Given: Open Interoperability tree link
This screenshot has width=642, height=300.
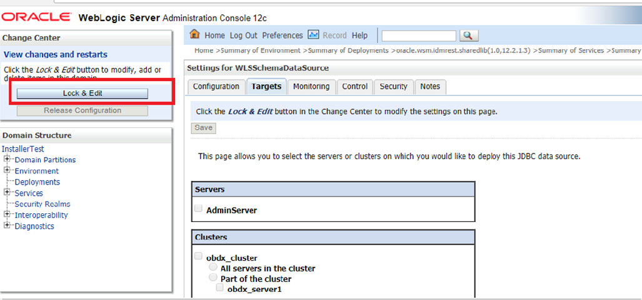Looking at the screenshot, I should [x=41, y=215].
